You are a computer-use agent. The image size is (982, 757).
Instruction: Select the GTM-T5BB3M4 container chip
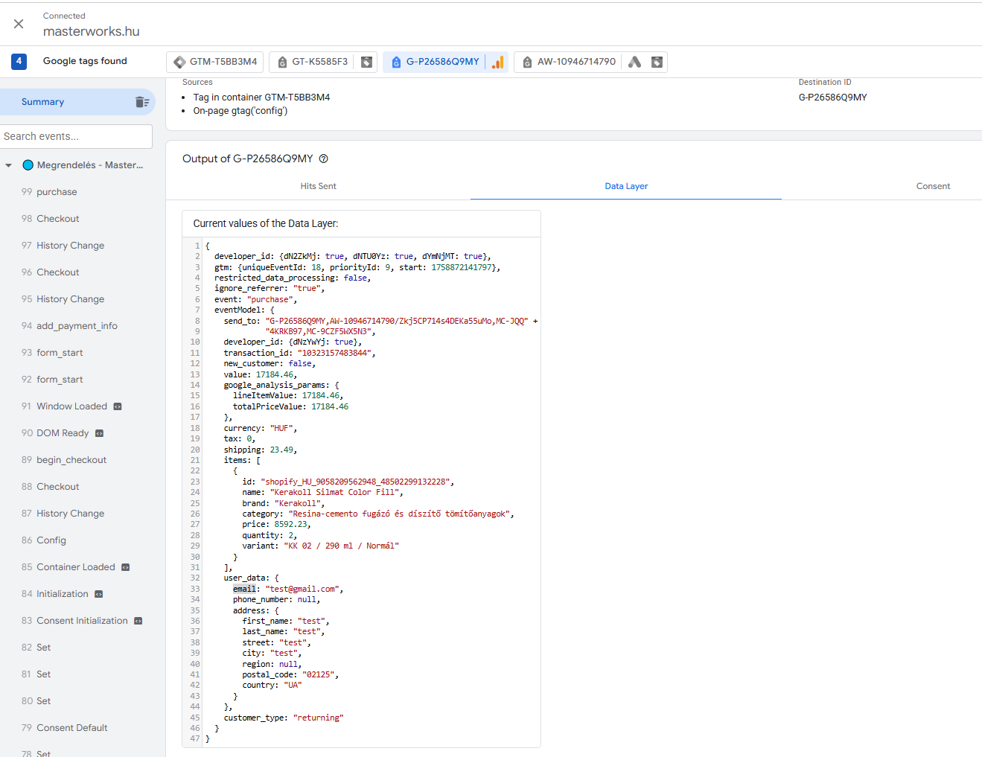click(x=215, y=62)
